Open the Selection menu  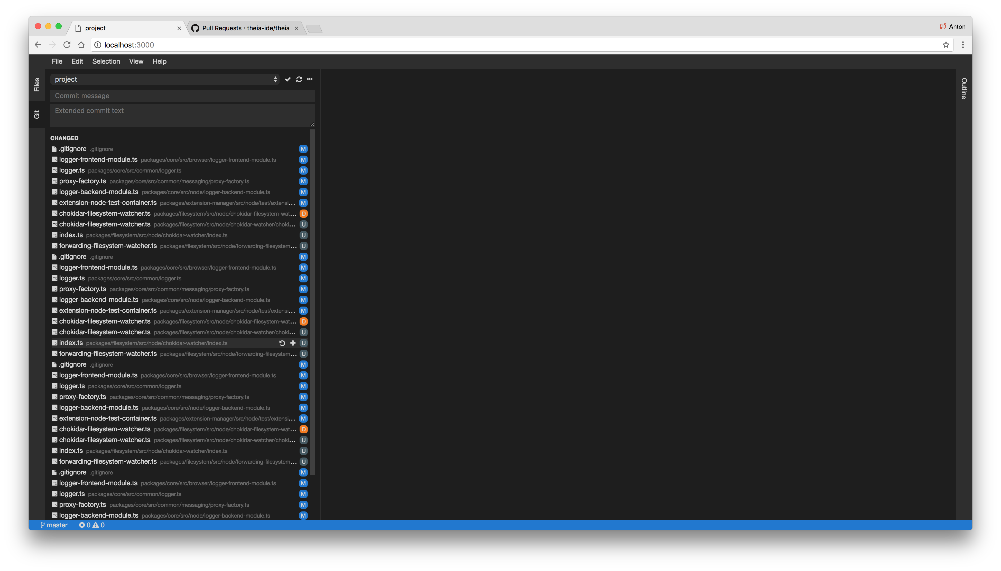click(x=106, y=61)
